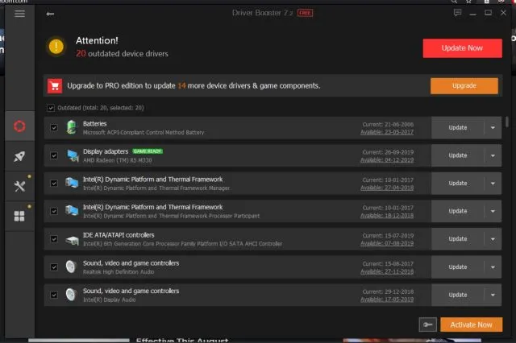Viewport: 516px width, 343px height.
Task: Uncheck the Realtek High Definition Audio checkbox
Action: [x=54, y=267]
